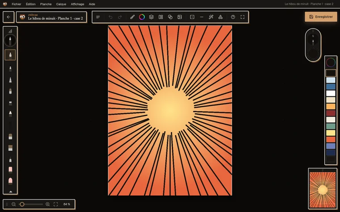
Task: Open the brush settings icon in toolbar
Action: click(x=132, y=17)
